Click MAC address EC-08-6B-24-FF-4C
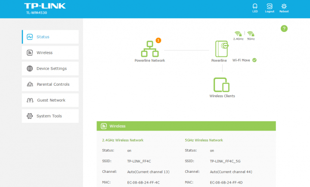Image resolution: width=310 pixels, height=187 pixels. coord(143,182)
